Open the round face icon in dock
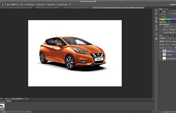The height and width of the screenshot is (113, 176). tap(156, 39)
